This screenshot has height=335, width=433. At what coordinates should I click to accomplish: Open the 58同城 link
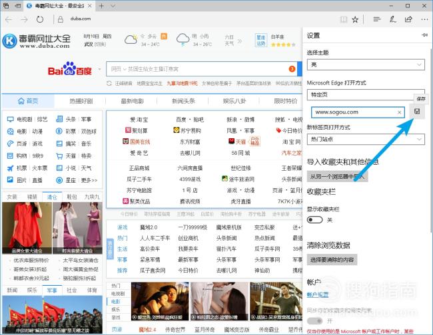click(240, 153)
